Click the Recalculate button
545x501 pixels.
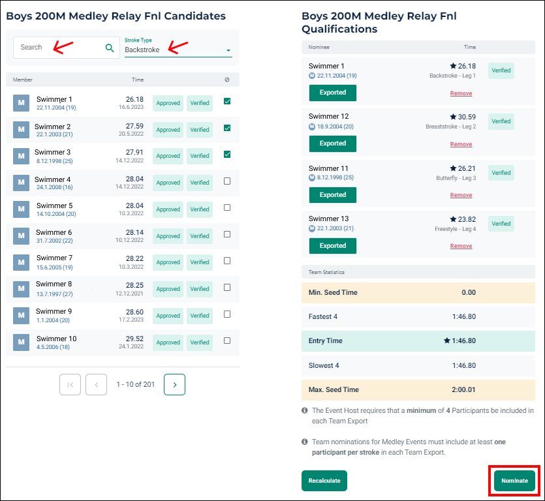click(x=324, y=480)
